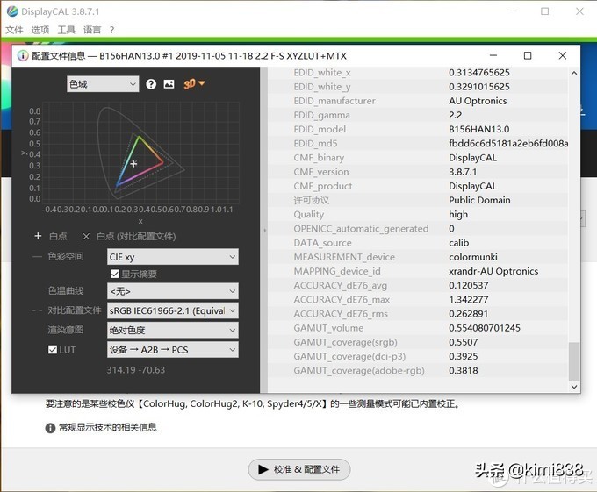Screen dimensions: 597x492
Task: Open the 色域 plot type dropdown
Action: [103, 84]
